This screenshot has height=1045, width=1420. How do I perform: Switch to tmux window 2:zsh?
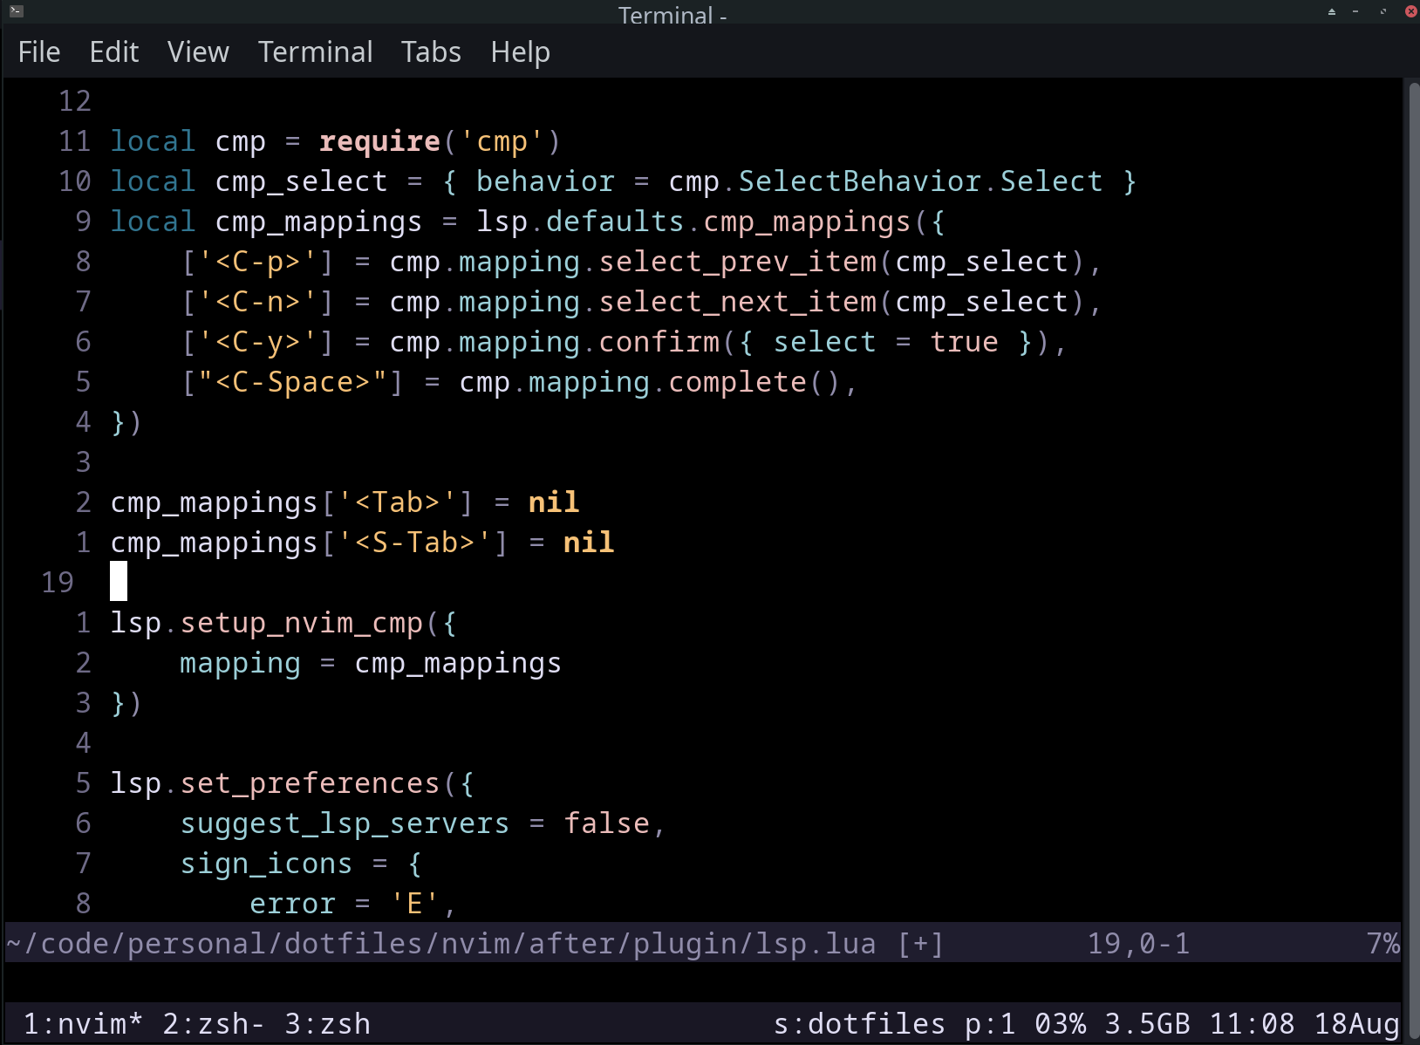click(x=214, y=1023)
